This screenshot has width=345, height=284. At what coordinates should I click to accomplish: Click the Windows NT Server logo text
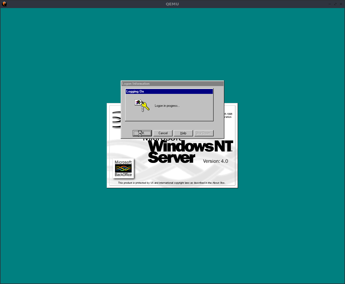tap(190, 152)
